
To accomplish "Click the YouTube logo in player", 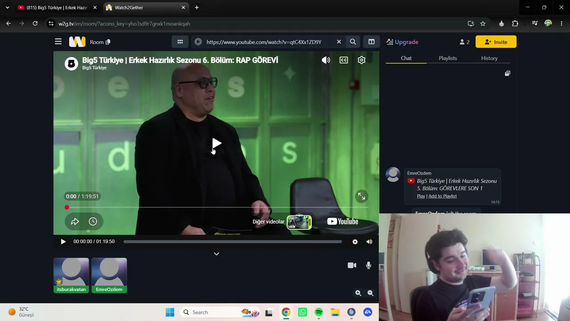I will pos(342,222).
